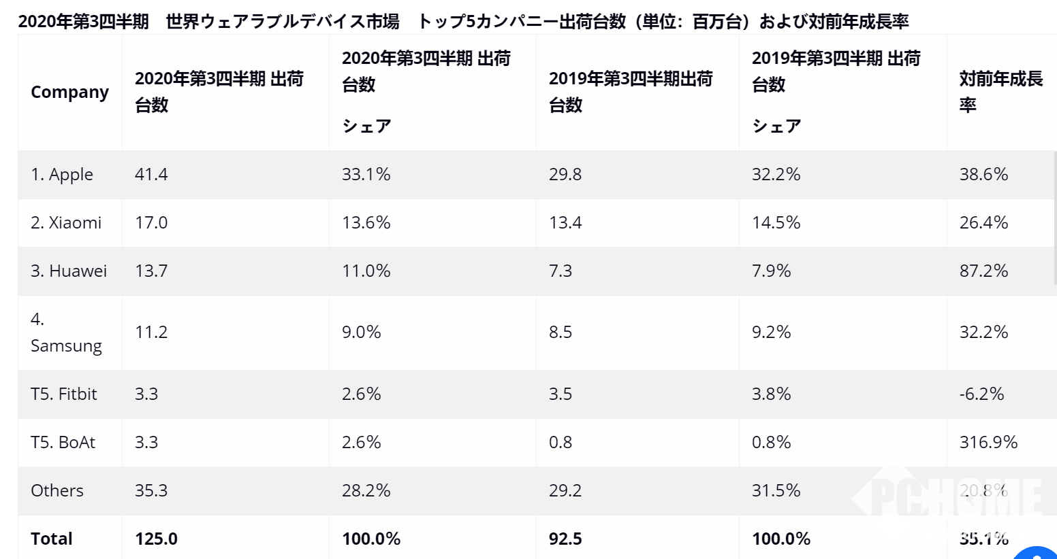Click the table title text above the table
The width and height of the screenshot is (1057, 559).
(463, 22)
